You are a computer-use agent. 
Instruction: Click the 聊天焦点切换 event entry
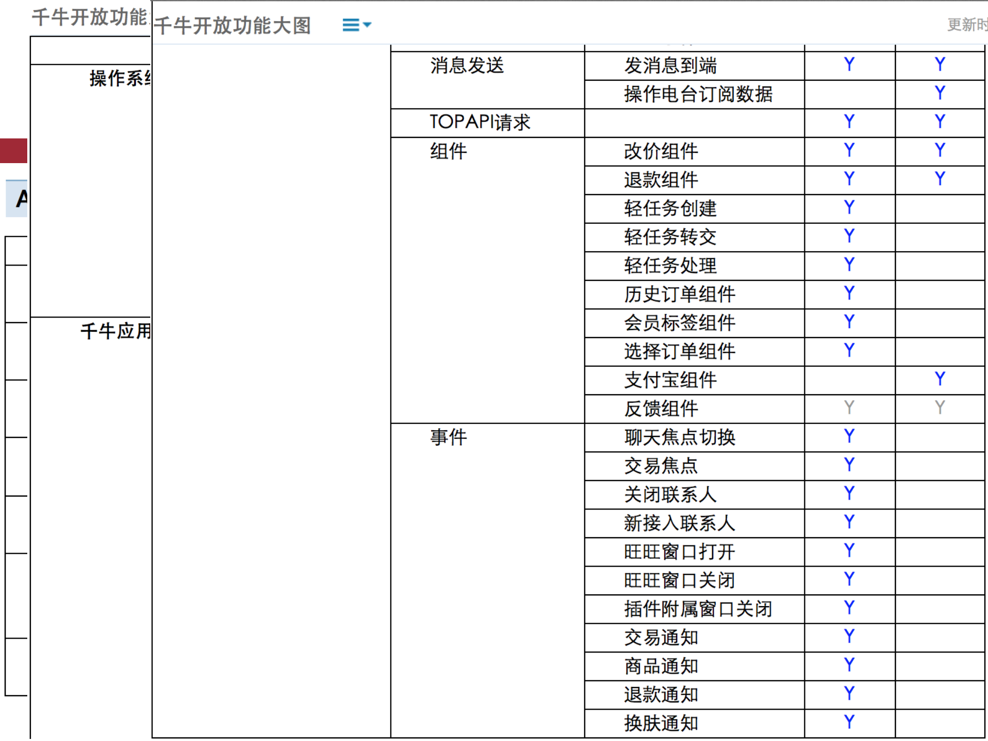[679, 437]
